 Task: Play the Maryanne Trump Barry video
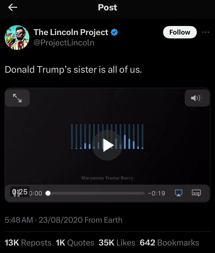click(107, 145)
